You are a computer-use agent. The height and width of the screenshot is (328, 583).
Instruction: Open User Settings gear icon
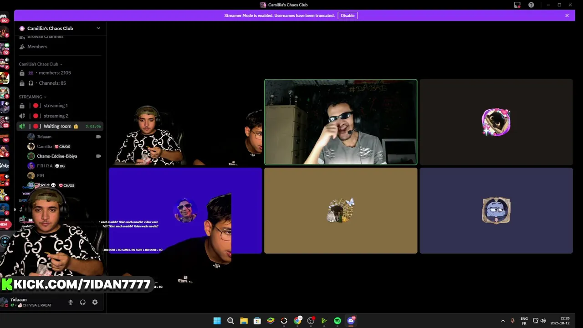(x=95, y=302)
